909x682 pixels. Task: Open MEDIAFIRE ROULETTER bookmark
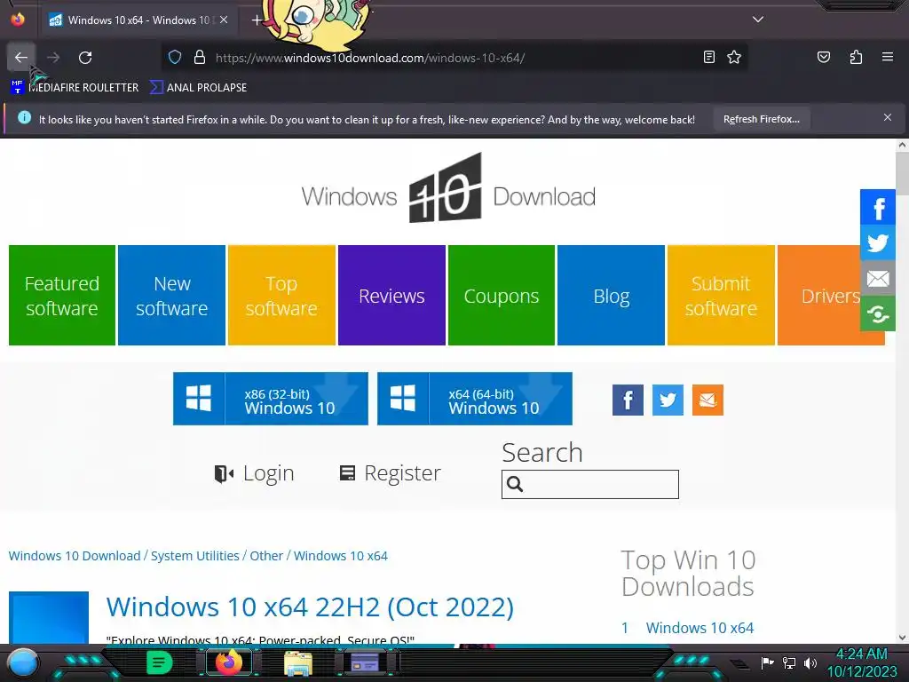pyautogui.click(x=75, y=88)
